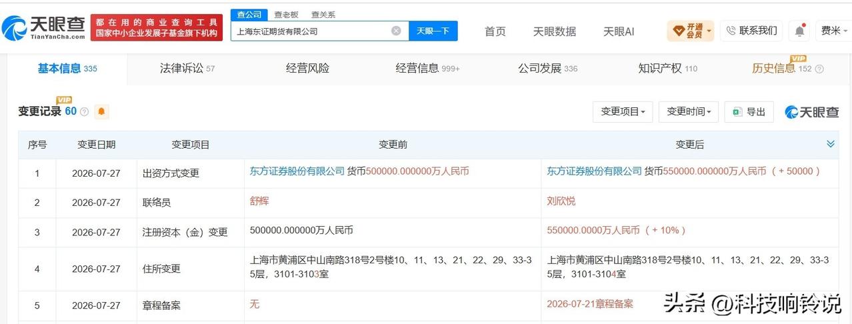This screenshot has width=852, height=324.
Task: Switch to 查关系 search mode
Action: click(x=323, y=14)
